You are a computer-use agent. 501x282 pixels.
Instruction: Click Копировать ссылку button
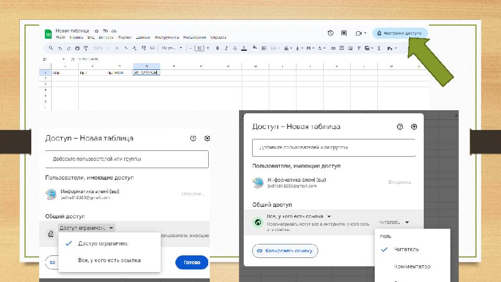[285, 251]
